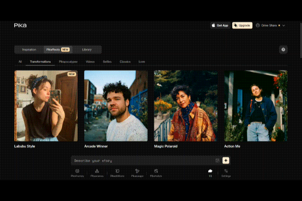The image size is (302, 201).
Task: Click the image attach icon in the prompt bar
Action: pos(217,160)
